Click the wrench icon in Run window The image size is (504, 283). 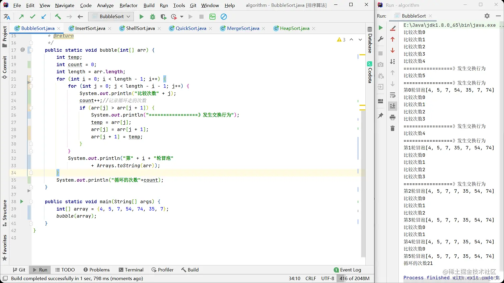[381, 39]
